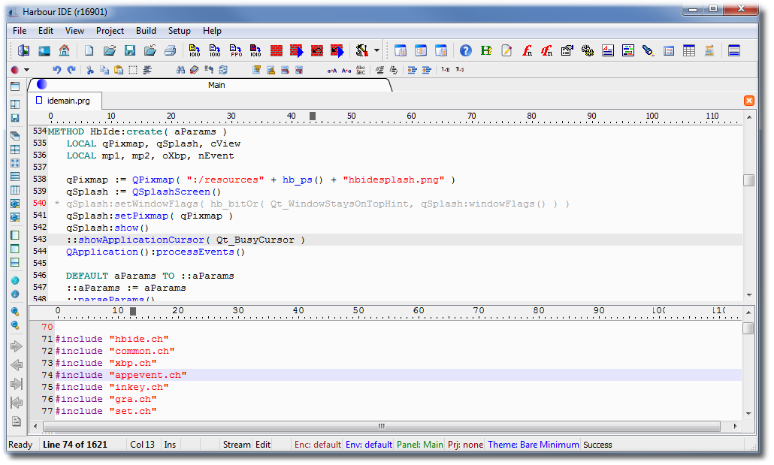Click the Home icon in main toolbar
Viewport: 774px width, 465px height.
click(x=64, y=51)
